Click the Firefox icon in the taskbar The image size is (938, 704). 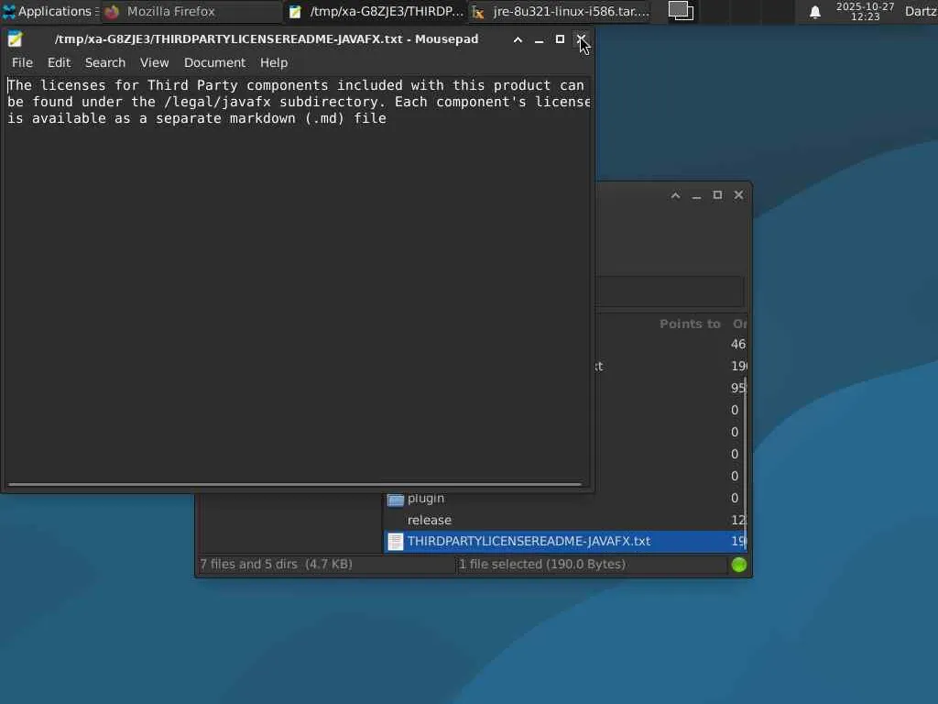click(113, 11)
